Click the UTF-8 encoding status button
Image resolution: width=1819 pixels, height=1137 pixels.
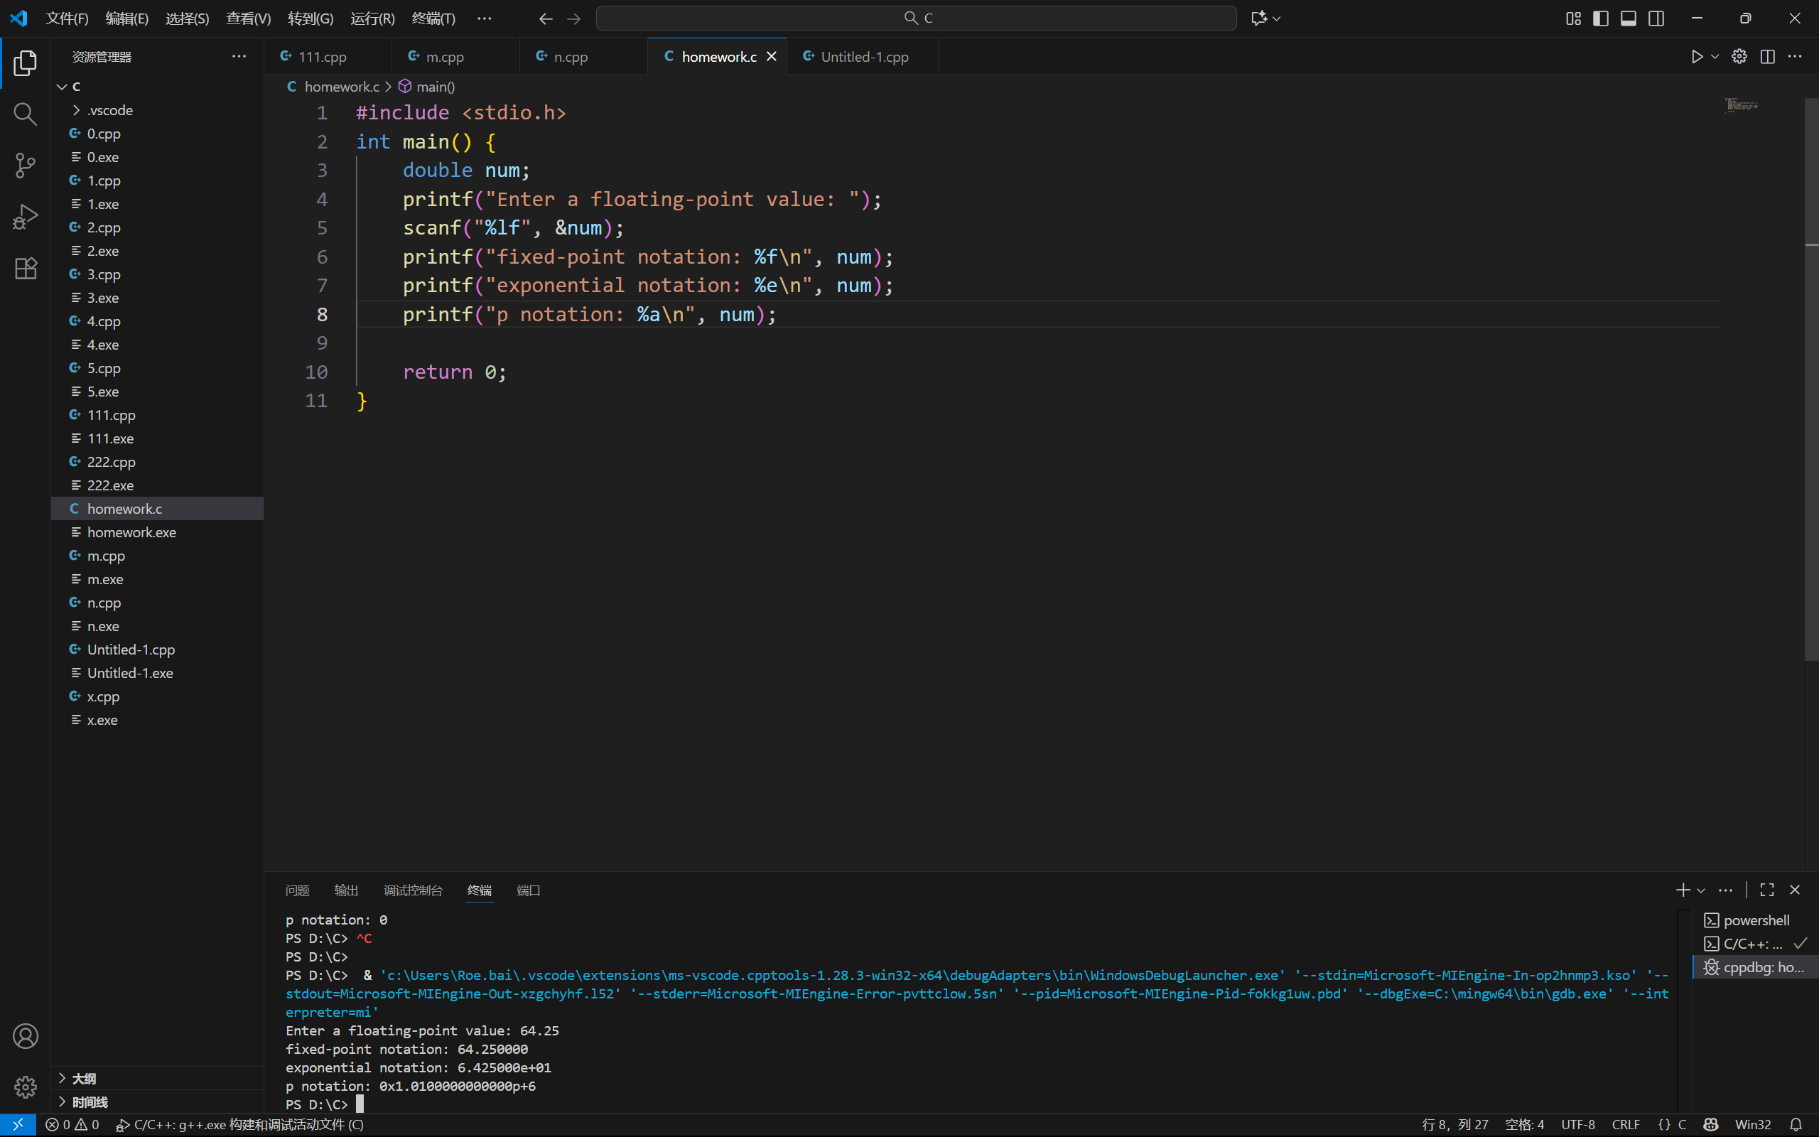coord(1577,1124)
